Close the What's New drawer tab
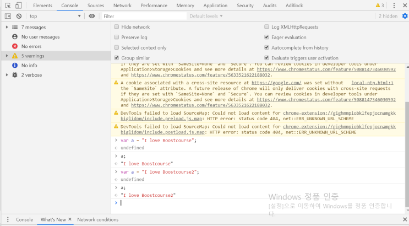 (x=70, y=219)
